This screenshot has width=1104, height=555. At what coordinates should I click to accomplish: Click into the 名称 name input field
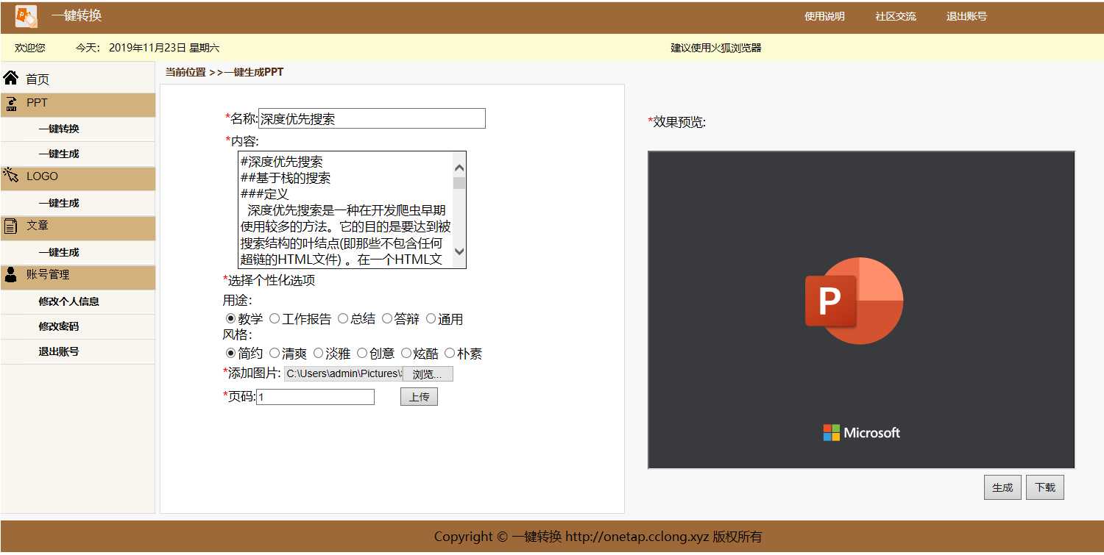(372, 118)
